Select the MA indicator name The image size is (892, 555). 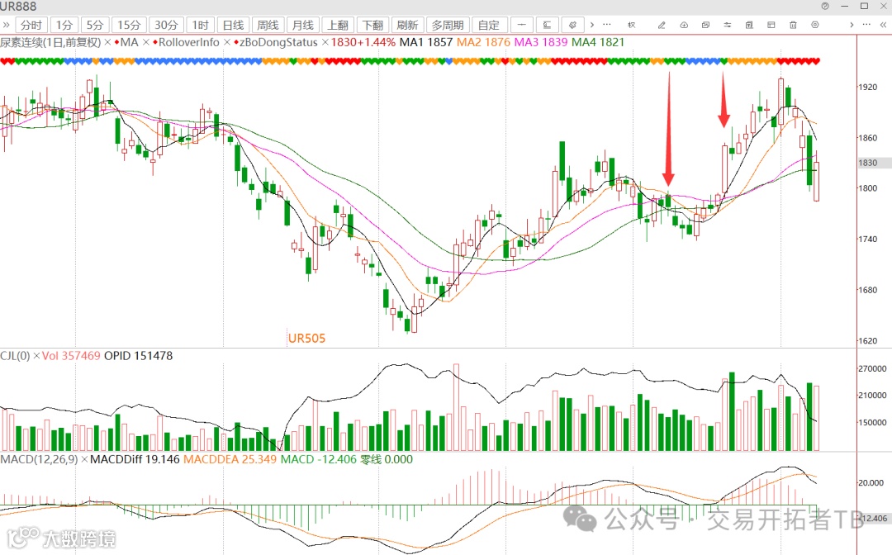click(129, 43)
